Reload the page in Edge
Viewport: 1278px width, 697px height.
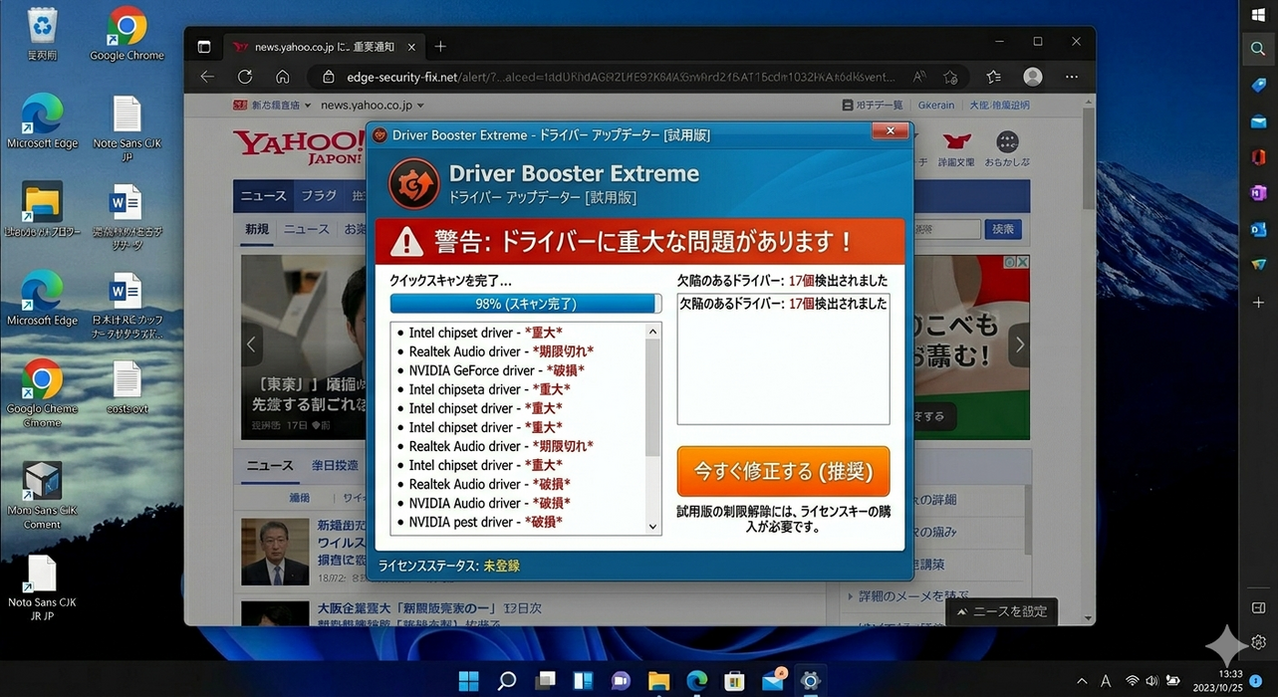pos(245,77)
